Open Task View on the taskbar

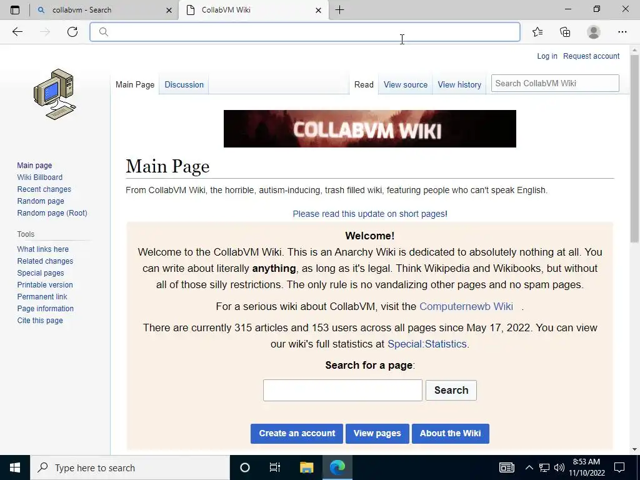(x=275, y=467)
